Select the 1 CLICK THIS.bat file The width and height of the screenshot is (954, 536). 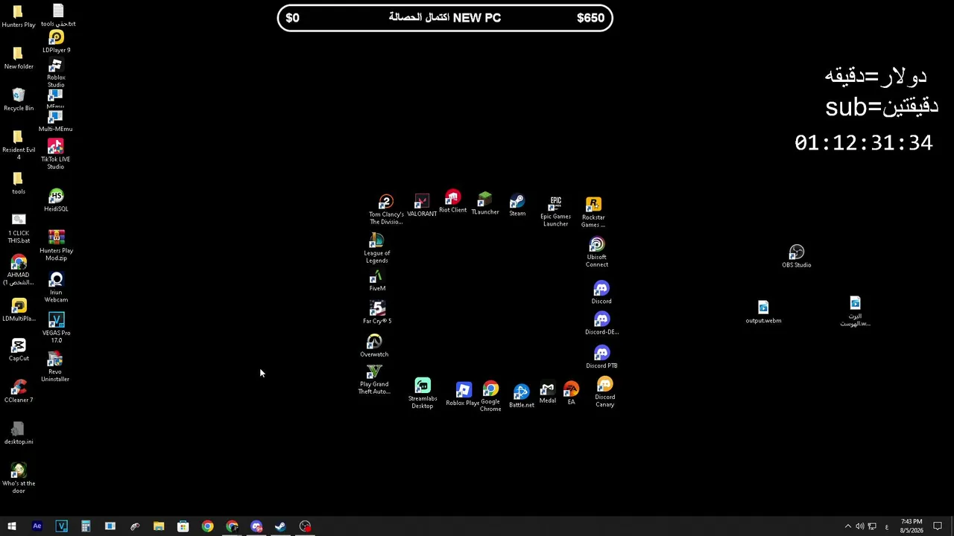pyautogui.click(x=19, y=229)
